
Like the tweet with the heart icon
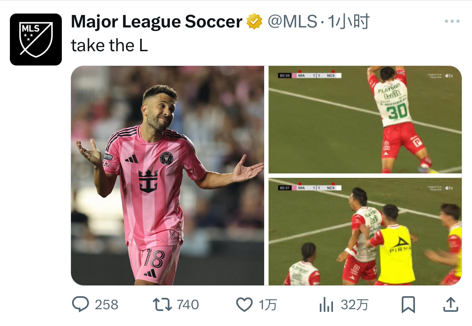point(244,304)
